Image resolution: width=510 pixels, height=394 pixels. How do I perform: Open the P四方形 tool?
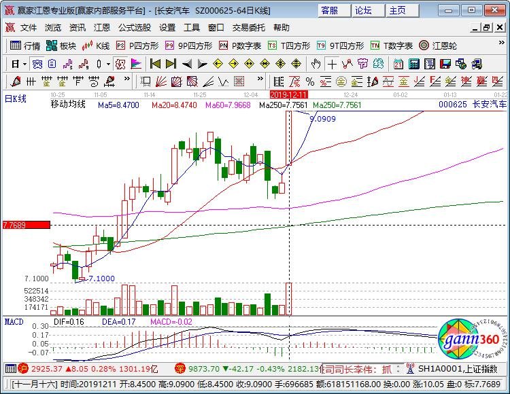137,46
